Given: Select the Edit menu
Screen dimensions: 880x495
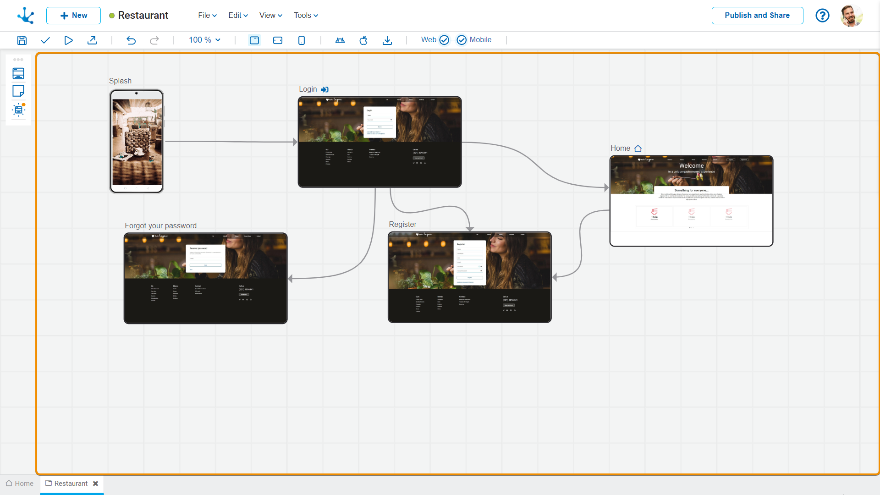Looking at the screenshot, I should 237,15.
